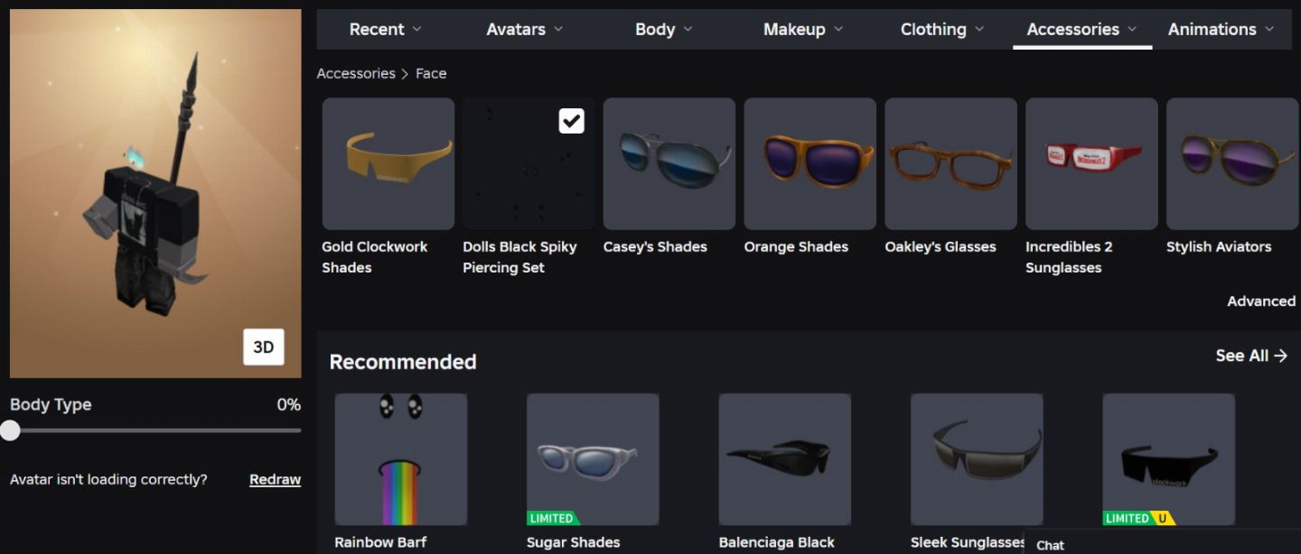Click See All recommended items

(1251, 355)
